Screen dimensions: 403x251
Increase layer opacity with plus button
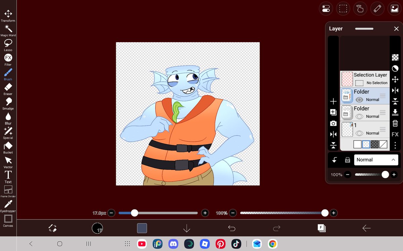[394, 175]
